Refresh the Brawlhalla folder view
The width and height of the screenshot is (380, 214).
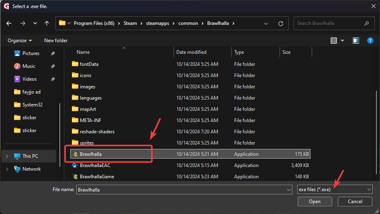click(x=281, y=23)
